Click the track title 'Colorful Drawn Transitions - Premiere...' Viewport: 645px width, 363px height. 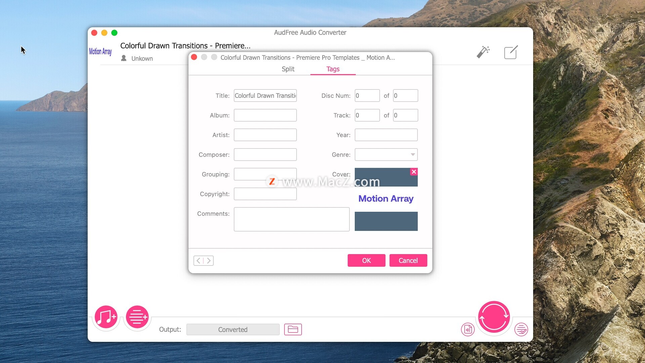(185, 46)
